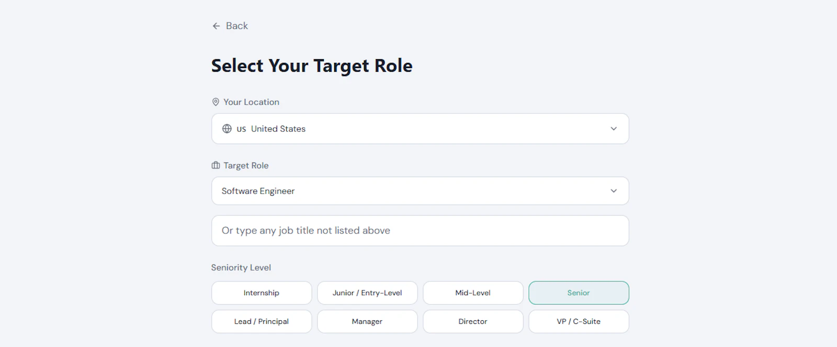Open the Software Engineer role dropdown
The height and width of the screenshot is (347, 837).
coord(420,191)
